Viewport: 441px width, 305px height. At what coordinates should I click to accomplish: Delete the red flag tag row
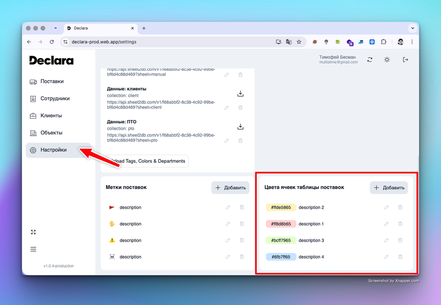pyautogui.click(x=242, y=207)
